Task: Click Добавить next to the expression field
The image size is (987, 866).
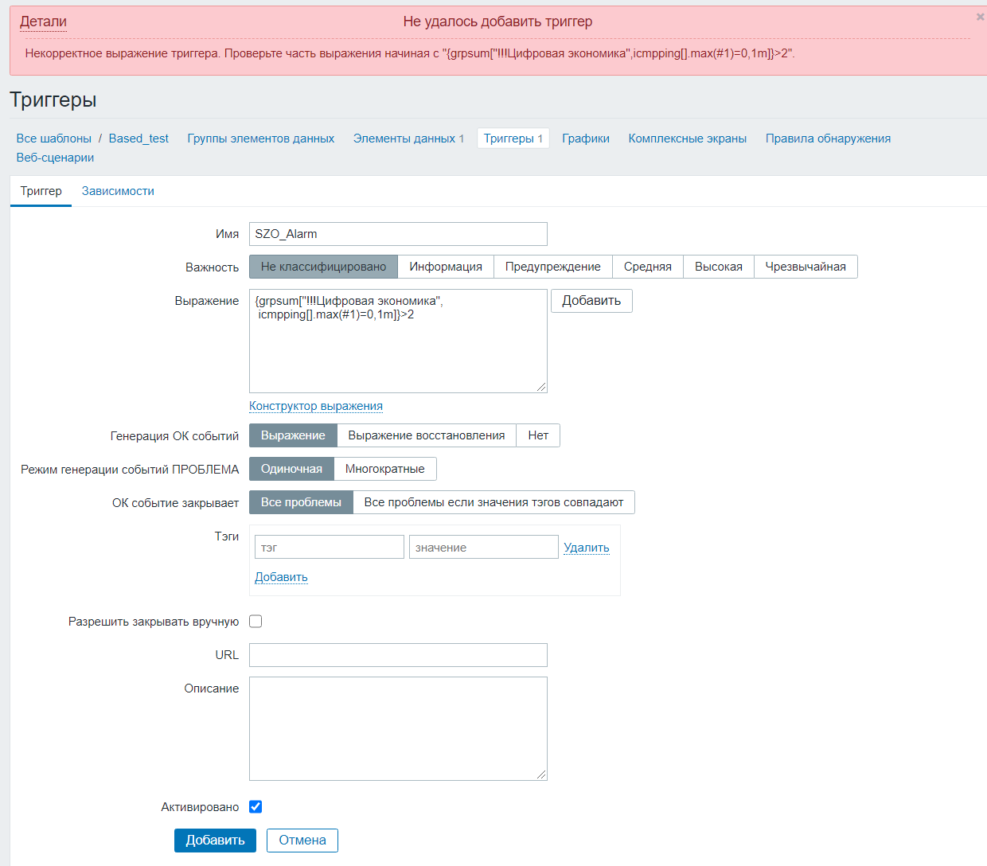Action: (x=591, y=301)
